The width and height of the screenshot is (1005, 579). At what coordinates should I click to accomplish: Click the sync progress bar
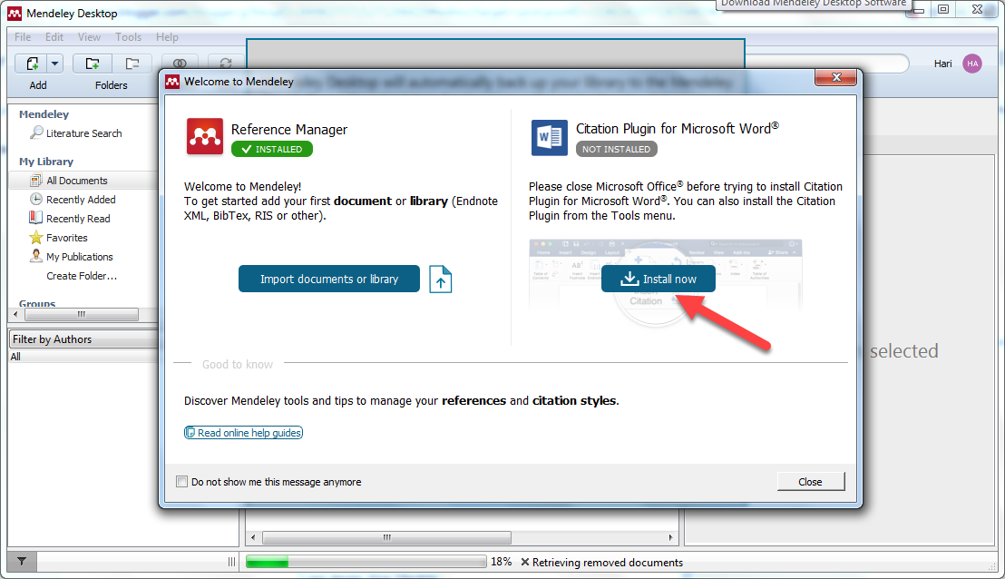click(366, 563)
